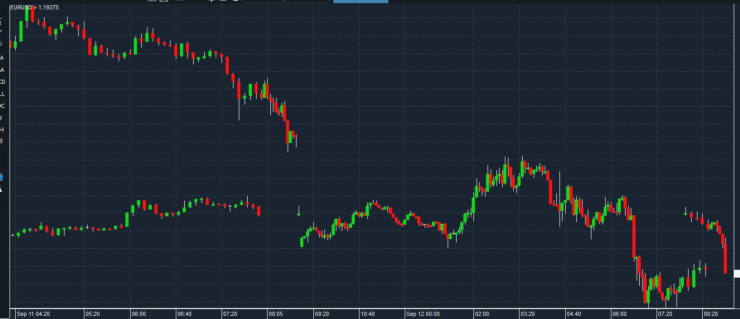Click the 05:20 time axis label
Screen dimensions: 740x319
pyautogui.click(x=92, y=314)
